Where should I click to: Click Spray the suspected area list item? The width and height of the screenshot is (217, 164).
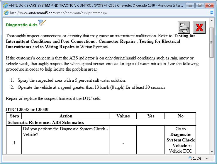click(x=72, y=80)
